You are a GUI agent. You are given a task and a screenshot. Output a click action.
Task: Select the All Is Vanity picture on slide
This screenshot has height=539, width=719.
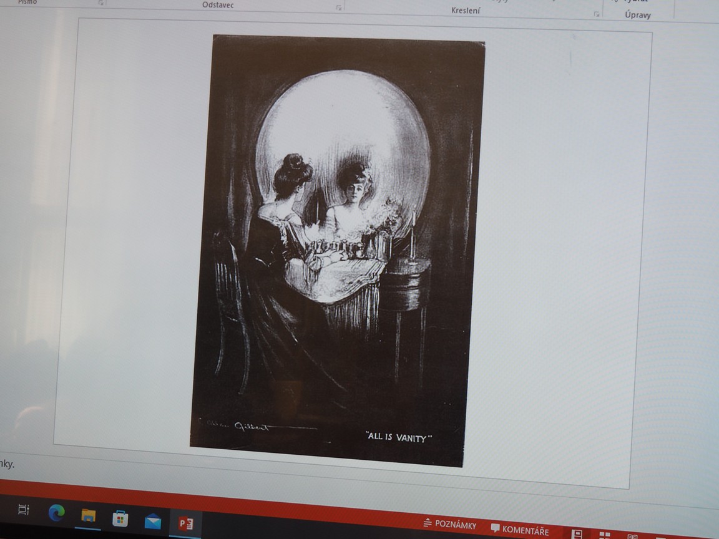click(338, 251)
